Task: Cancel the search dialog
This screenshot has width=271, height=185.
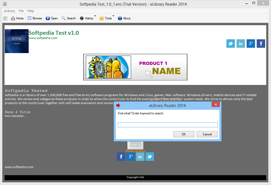Action: point(207,134)
